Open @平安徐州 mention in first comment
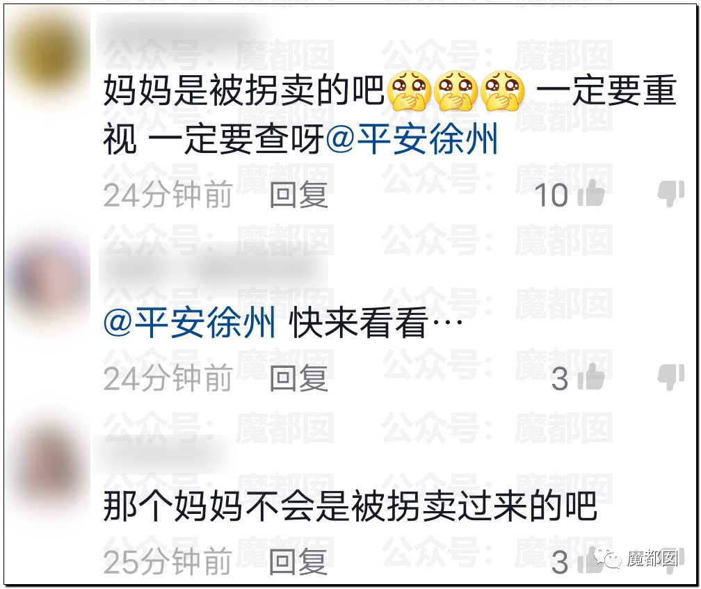This screenshot has height=589, width=701. [412, 139]
